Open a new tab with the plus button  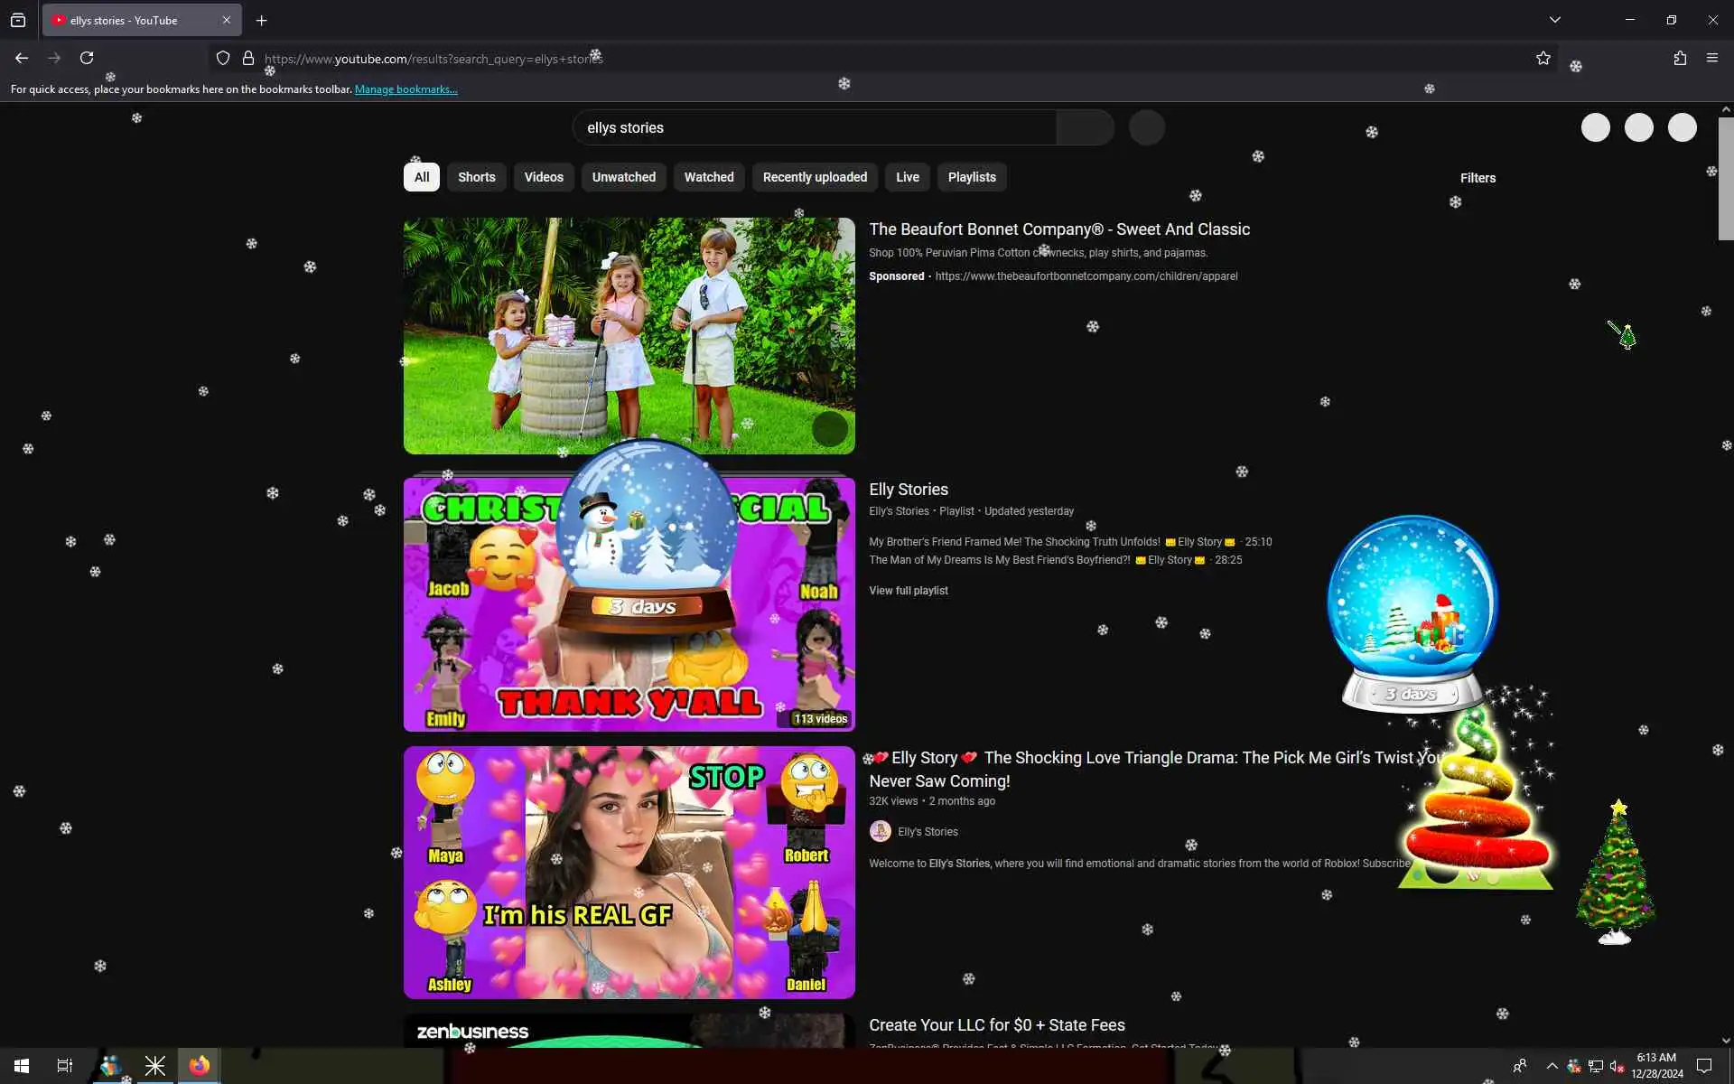261,20
